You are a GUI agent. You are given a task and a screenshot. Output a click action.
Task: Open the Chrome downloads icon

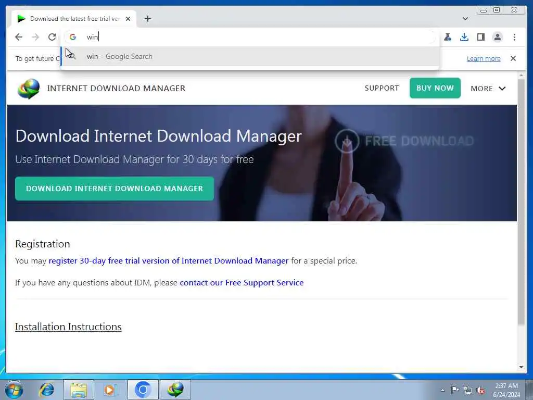point(464,37)
